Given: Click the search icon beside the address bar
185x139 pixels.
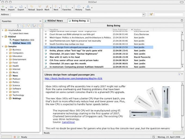Looking at the screenshot, I should coord(151,14).
